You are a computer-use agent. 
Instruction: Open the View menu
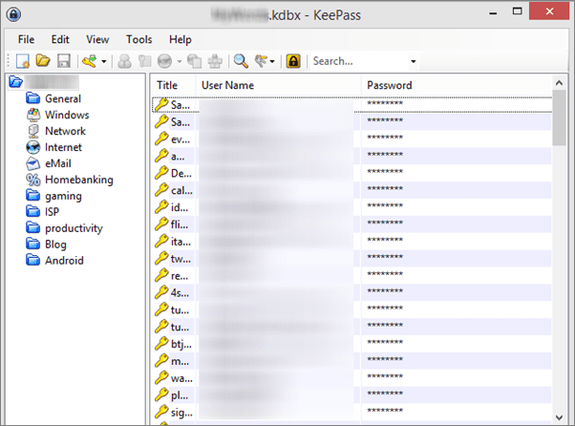[x=97, y=39]
